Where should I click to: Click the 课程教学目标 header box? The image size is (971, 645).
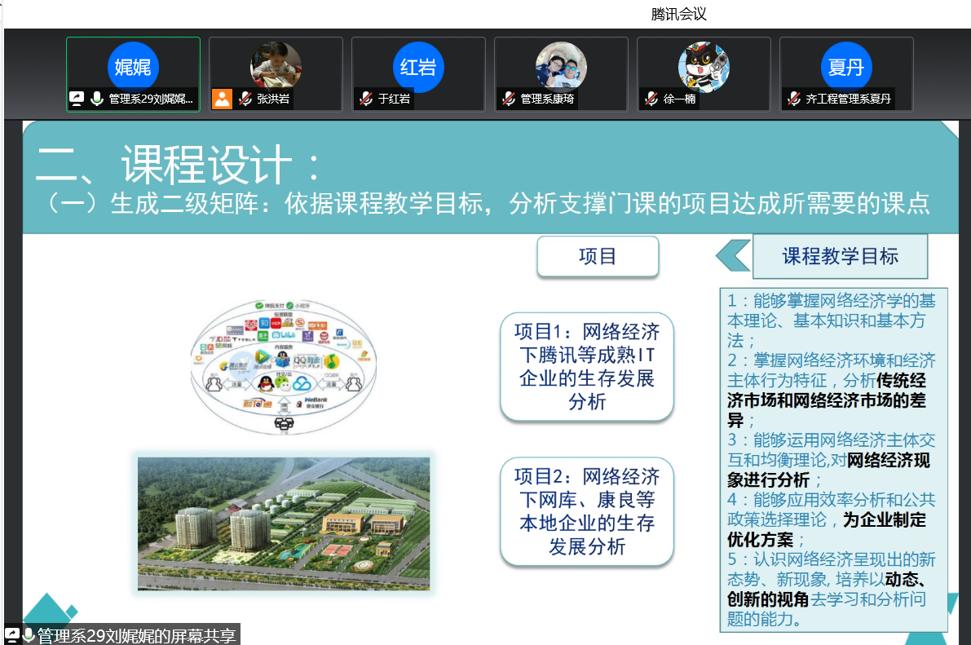[x=840, y=257]
